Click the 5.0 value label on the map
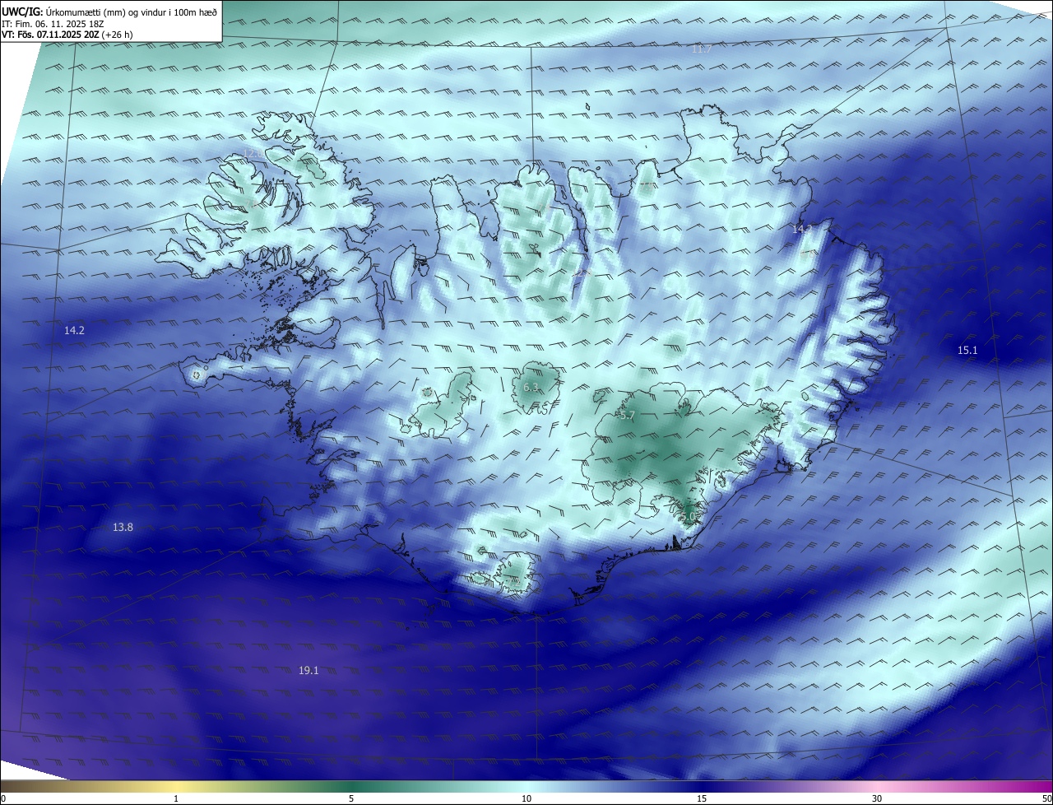This screenshot has width=1053, height=805. click(688, 516)
